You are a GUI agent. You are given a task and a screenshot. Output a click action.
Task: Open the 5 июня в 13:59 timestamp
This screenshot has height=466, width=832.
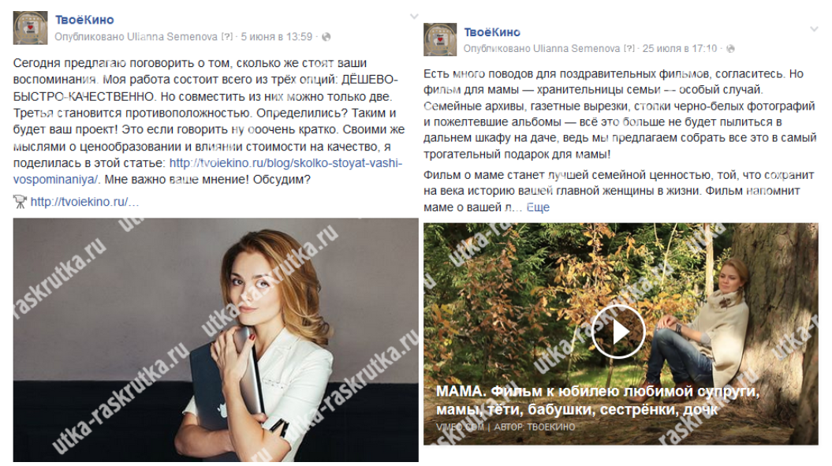click(x=277, y=36)
